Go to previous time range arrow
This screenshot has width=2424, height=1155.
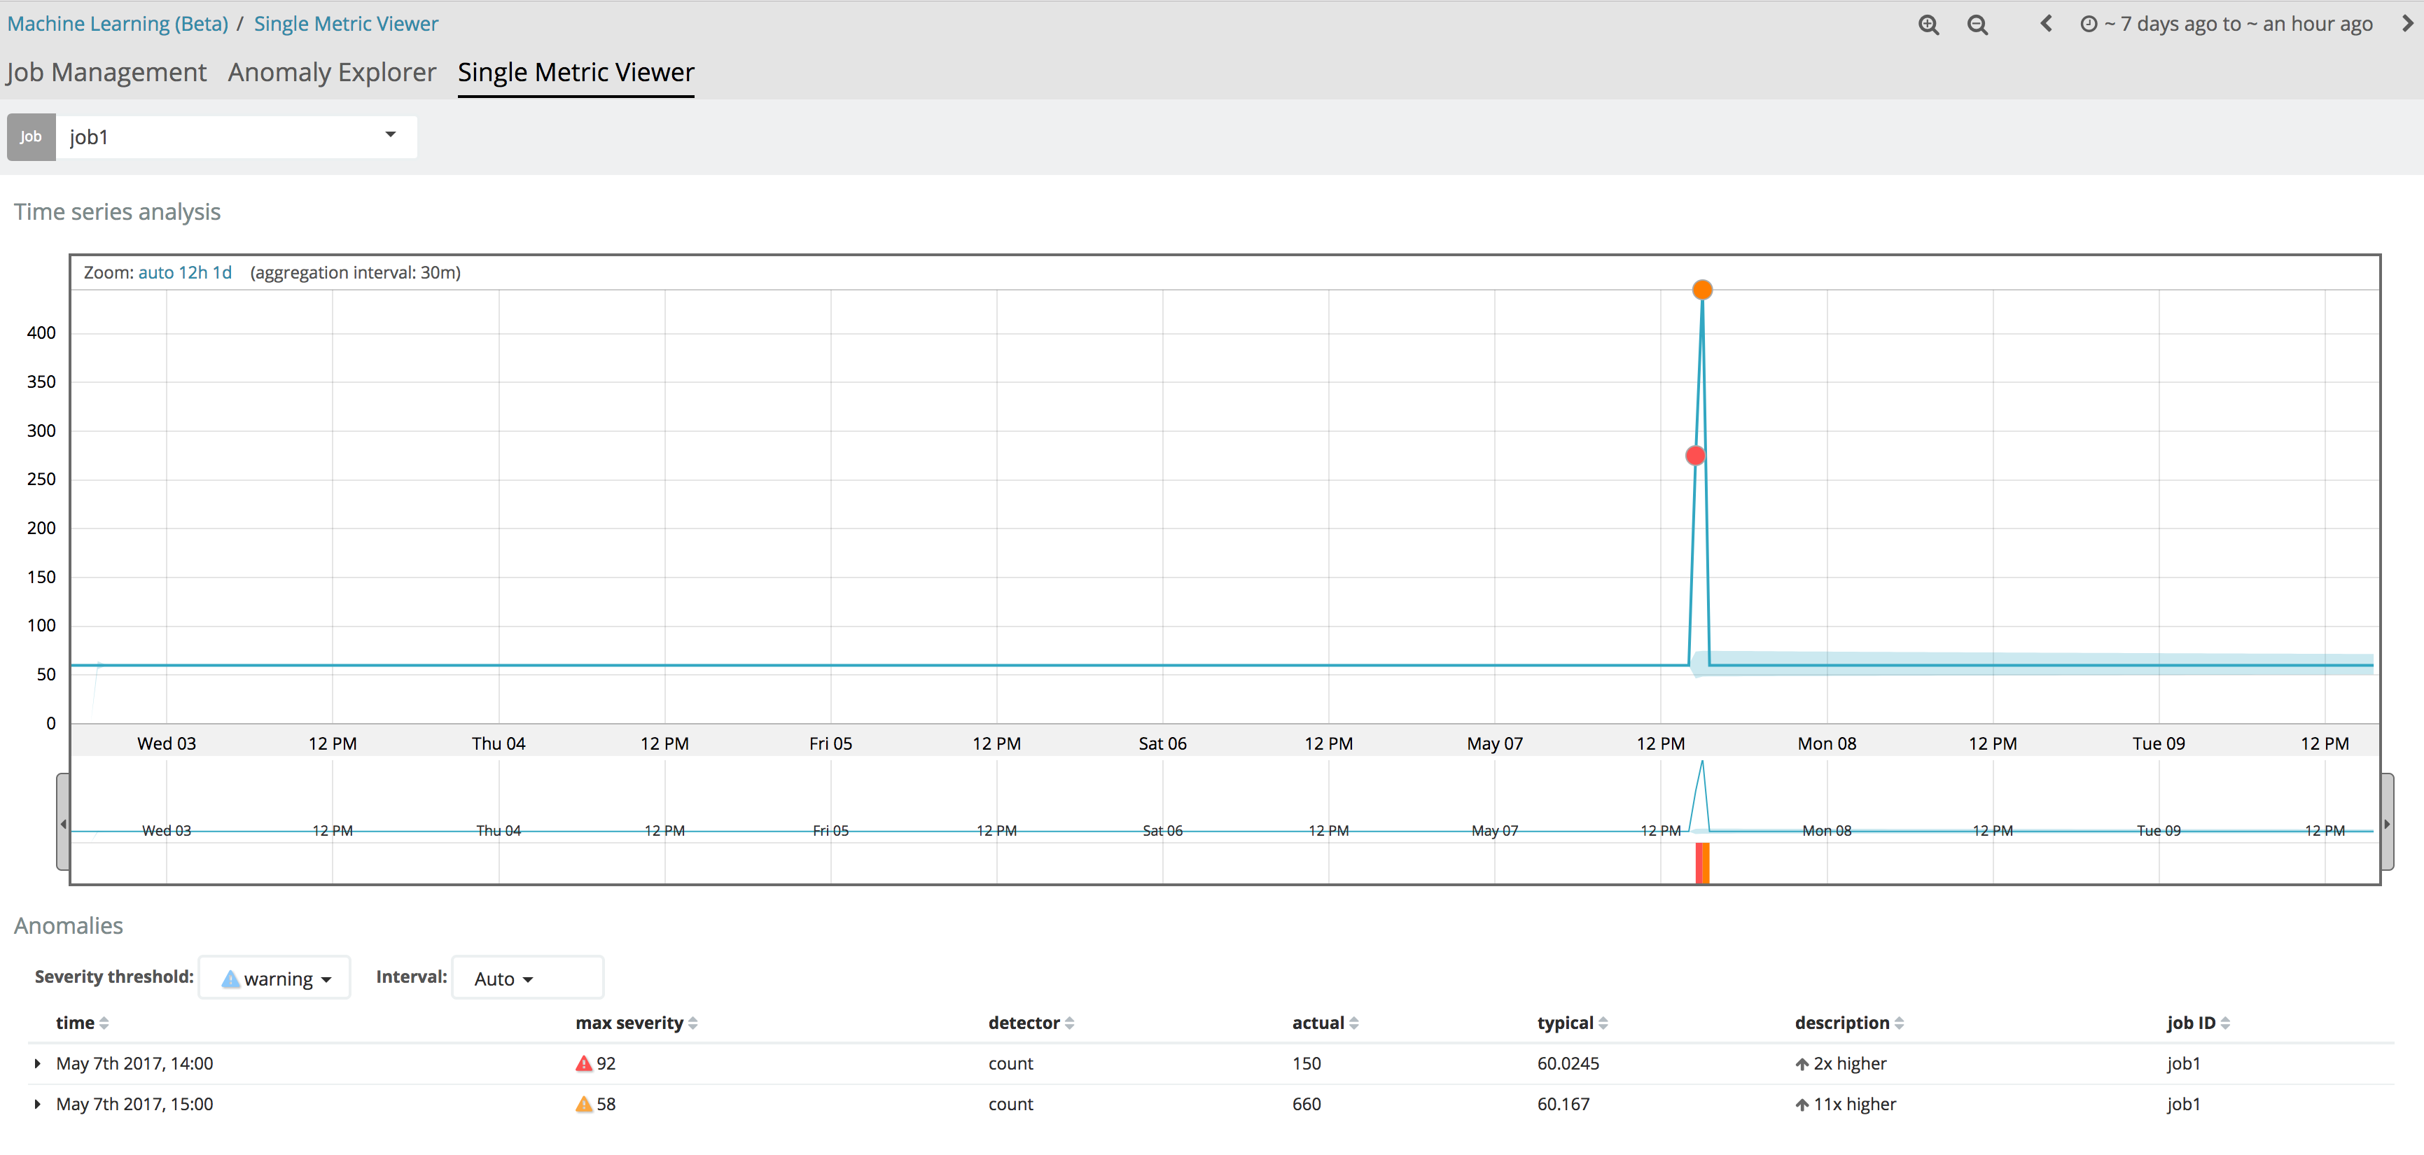(x=2046, y=24)
